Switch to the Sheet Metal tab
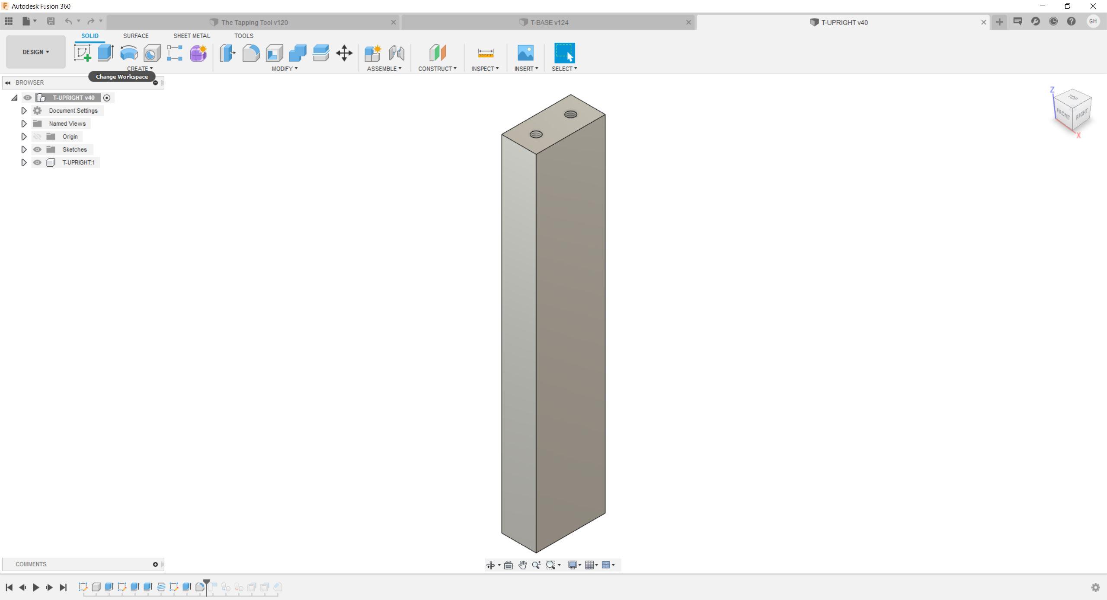This screenshot has width=1107, height=600. click(x=191, y=35)
